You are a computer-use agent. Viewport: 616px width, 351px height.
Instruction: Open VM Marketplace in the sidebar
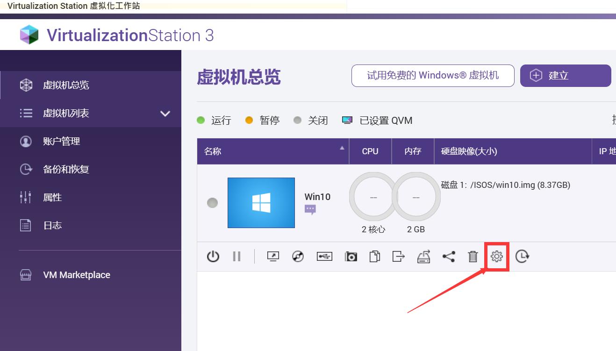[x=76, y=275]
